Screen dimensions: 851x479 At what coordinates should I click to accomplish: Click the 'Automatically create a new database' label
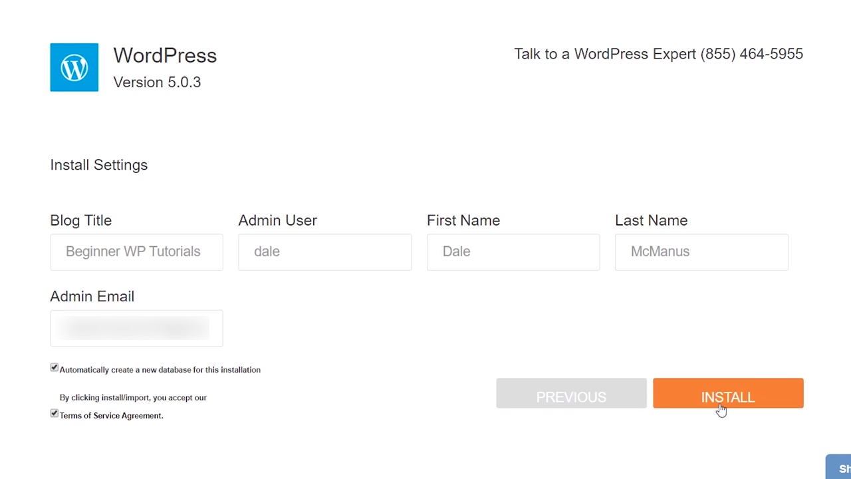click(x=160, y=370)
